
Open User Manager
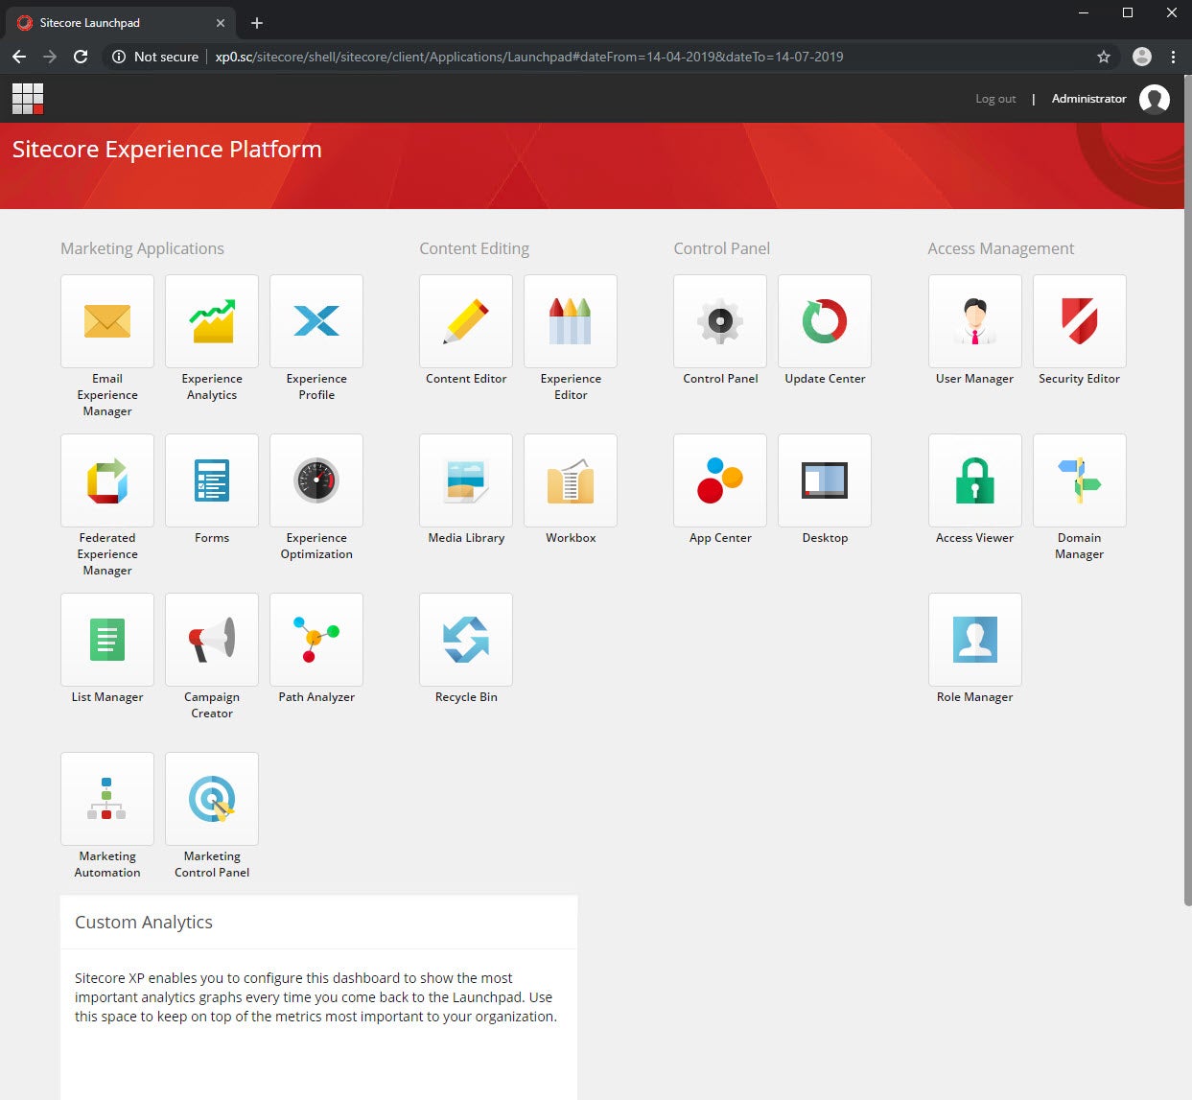click(975, 321)
